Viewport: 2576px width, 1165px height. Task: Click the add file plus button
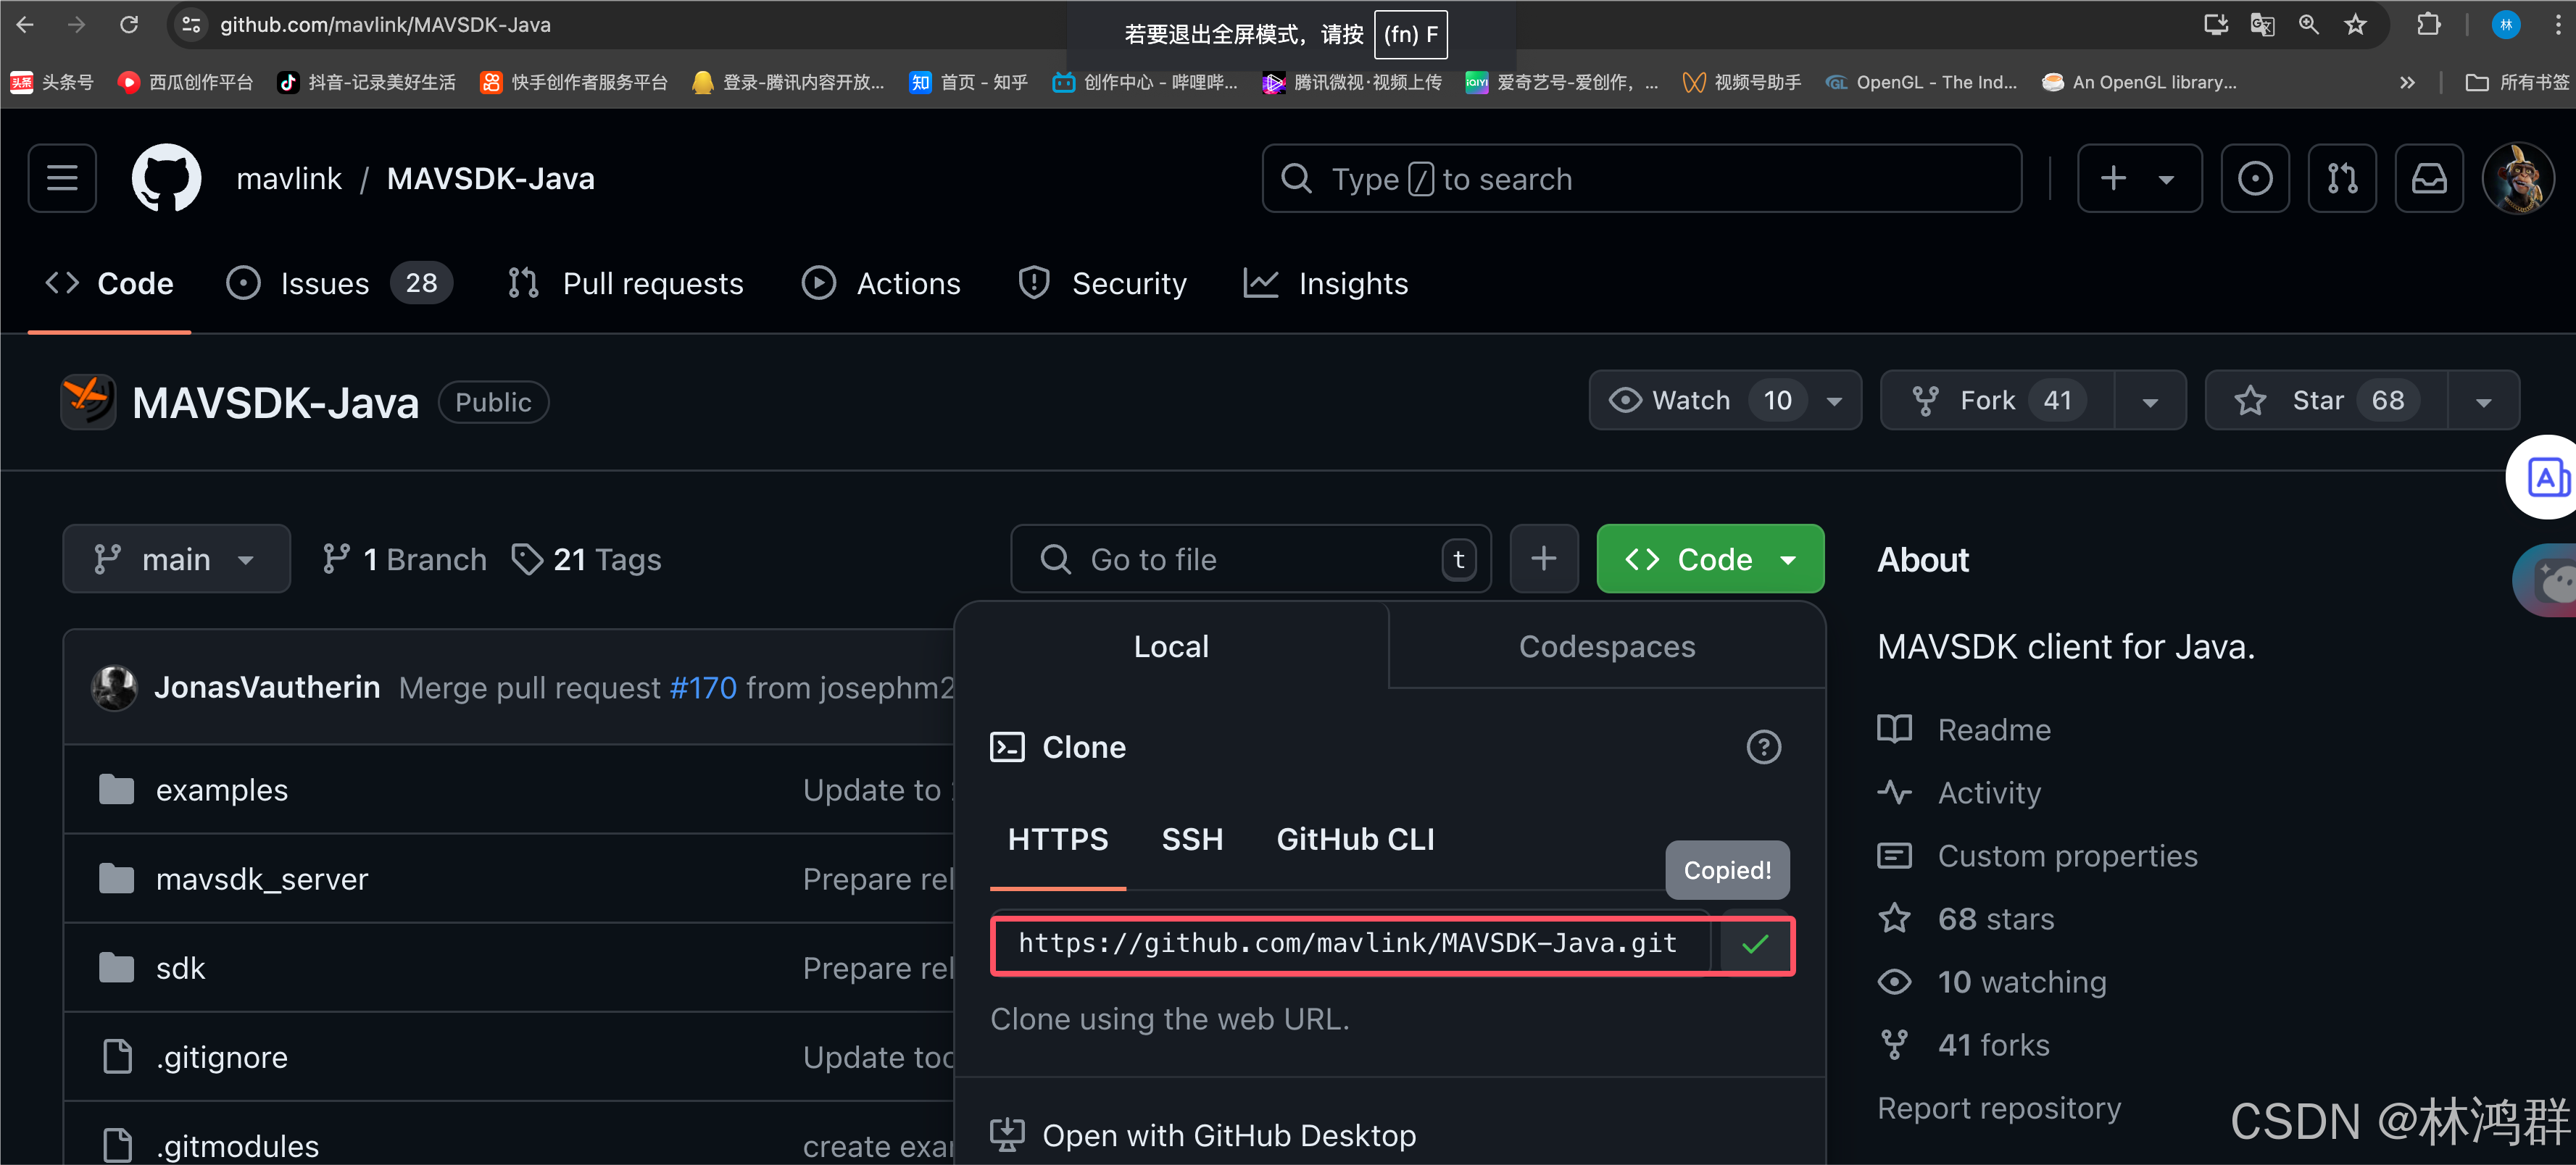click(x=1543, y=559)
